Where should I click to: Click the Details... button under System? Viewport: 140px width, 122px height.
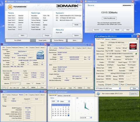[x=77, y=25]
